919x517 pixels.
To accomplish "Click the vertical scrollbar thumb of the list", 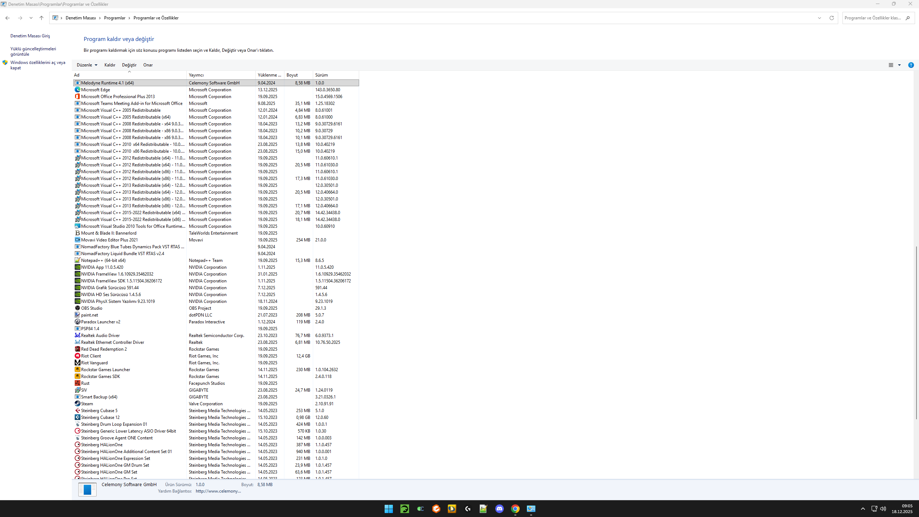I will [916, 332].
